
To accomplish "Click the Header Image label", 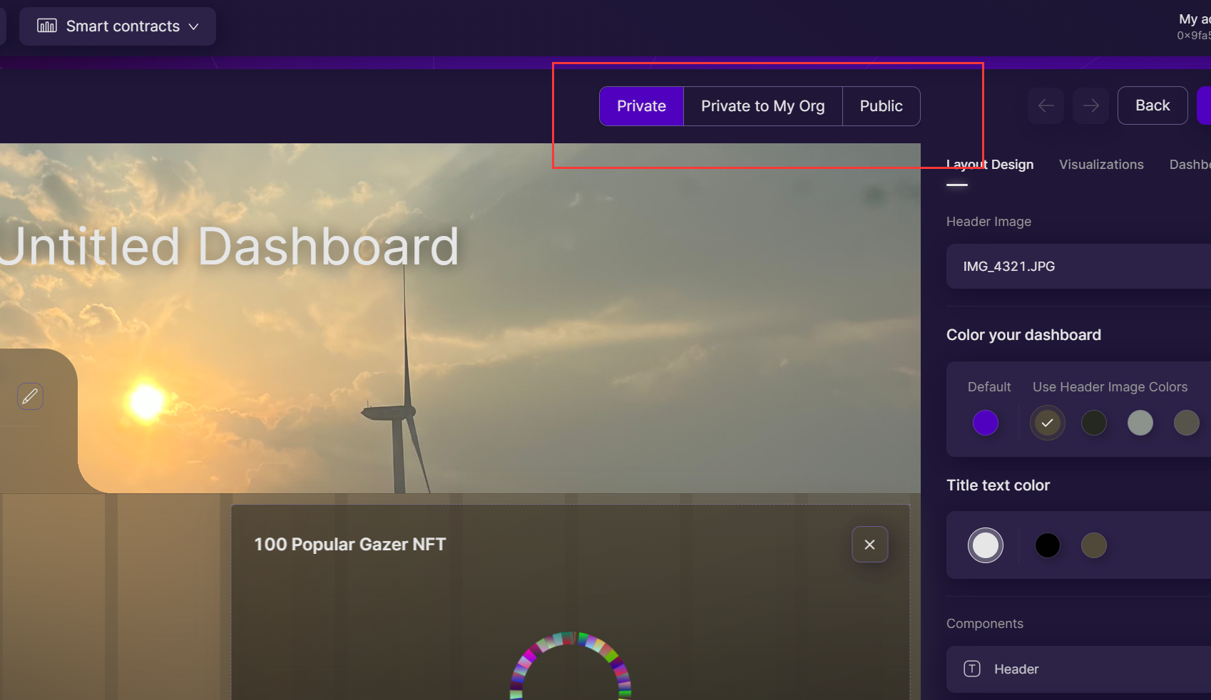I will 988,222.
